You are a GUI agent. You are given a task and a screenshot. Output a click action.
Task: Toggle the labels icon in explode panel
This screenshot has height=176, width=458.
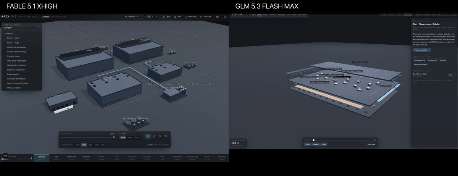(148, 136)
